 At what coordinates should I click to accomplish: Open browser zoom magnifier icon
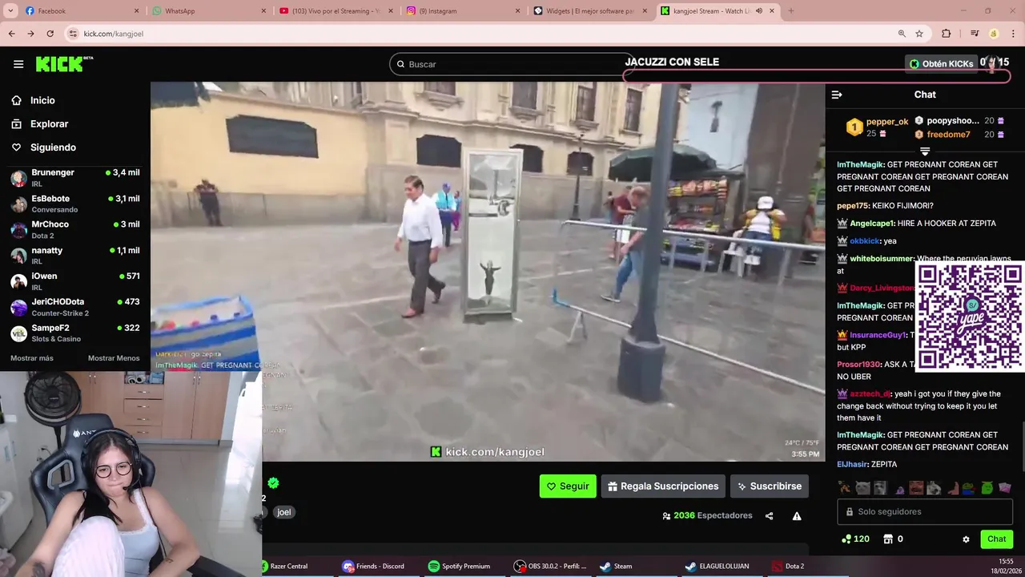click(x=902, y=34)
